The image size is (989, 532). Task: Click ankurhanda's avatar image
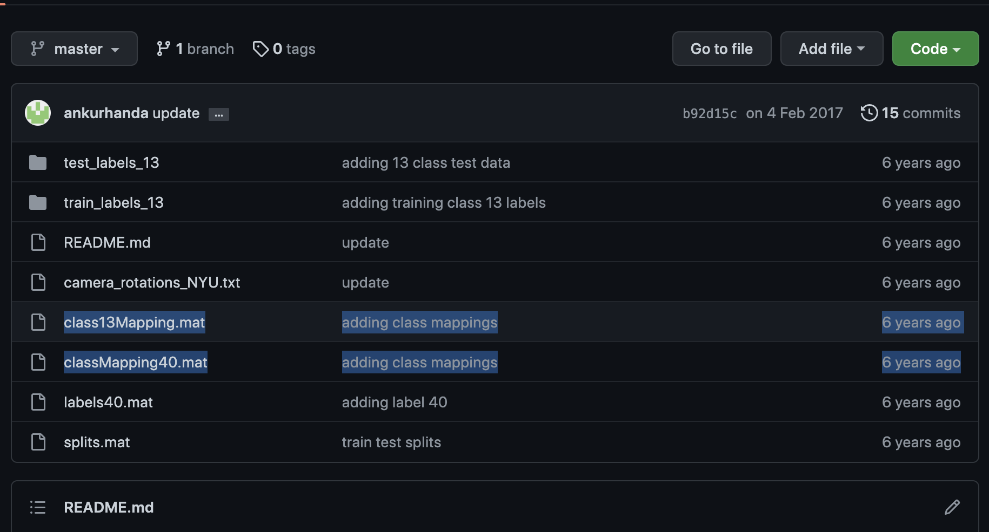pos(38,113)
